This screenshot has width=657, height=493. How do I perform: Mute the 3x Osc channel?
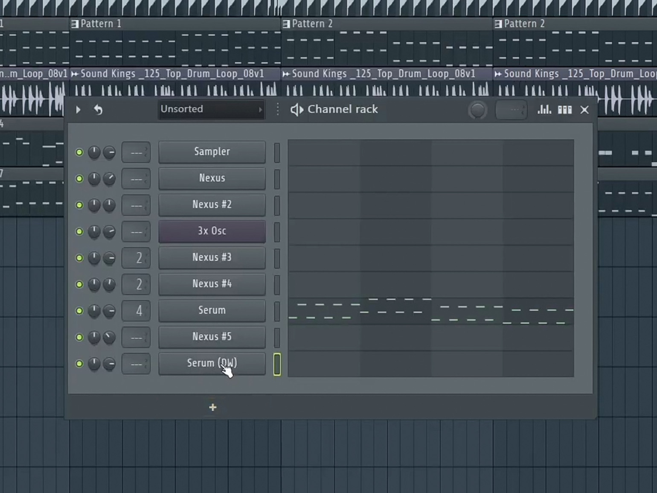coord(79,232)
